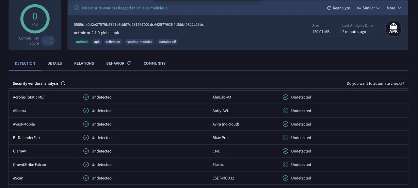Image resolution: width=418 pixels, height=188 pixels.
Task: Click the Bkav Pro vendor name
Action: 220,138
